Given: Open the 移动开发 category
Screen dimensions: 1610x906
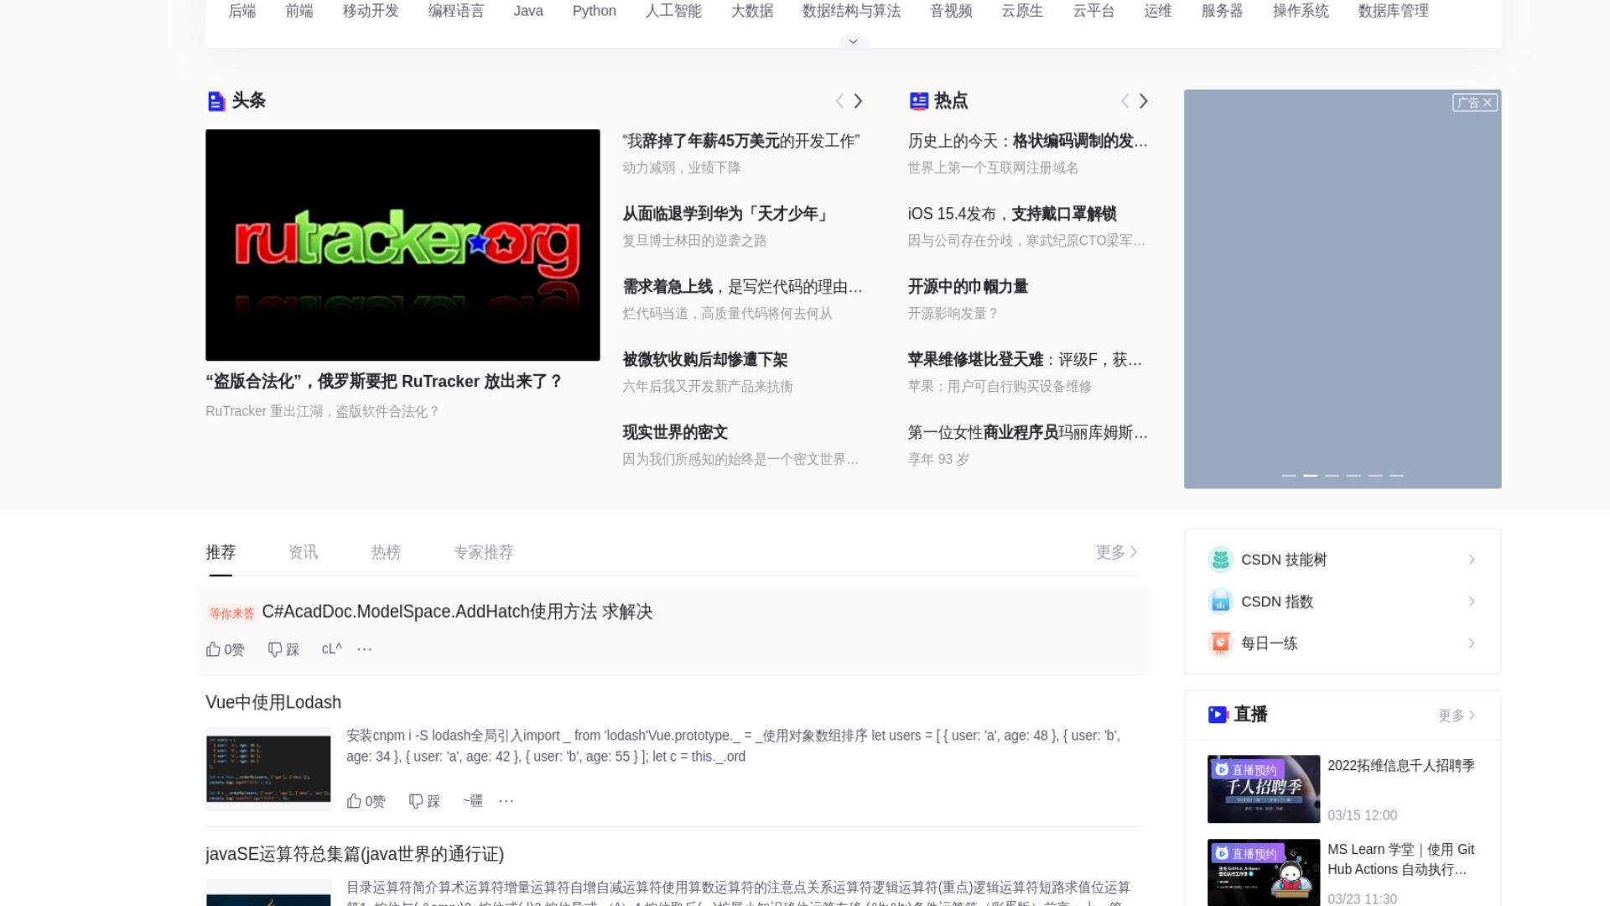Looking at the screenshot, I should [x=371, y=11].
